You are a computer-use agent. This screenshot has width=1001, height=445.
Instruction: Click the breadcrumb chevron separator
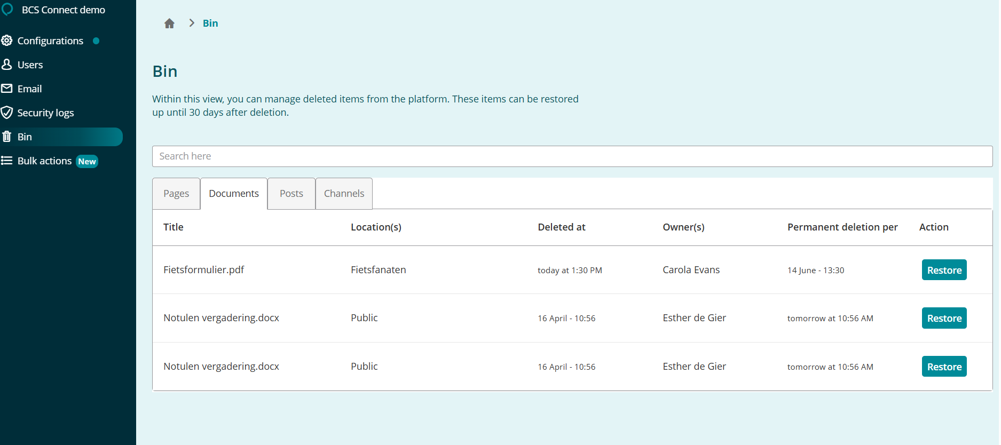point(192,23)
